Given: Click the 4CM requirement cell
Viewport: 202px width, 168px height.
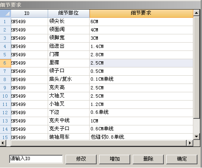Looking at the screenshot, I should (141, 30).
